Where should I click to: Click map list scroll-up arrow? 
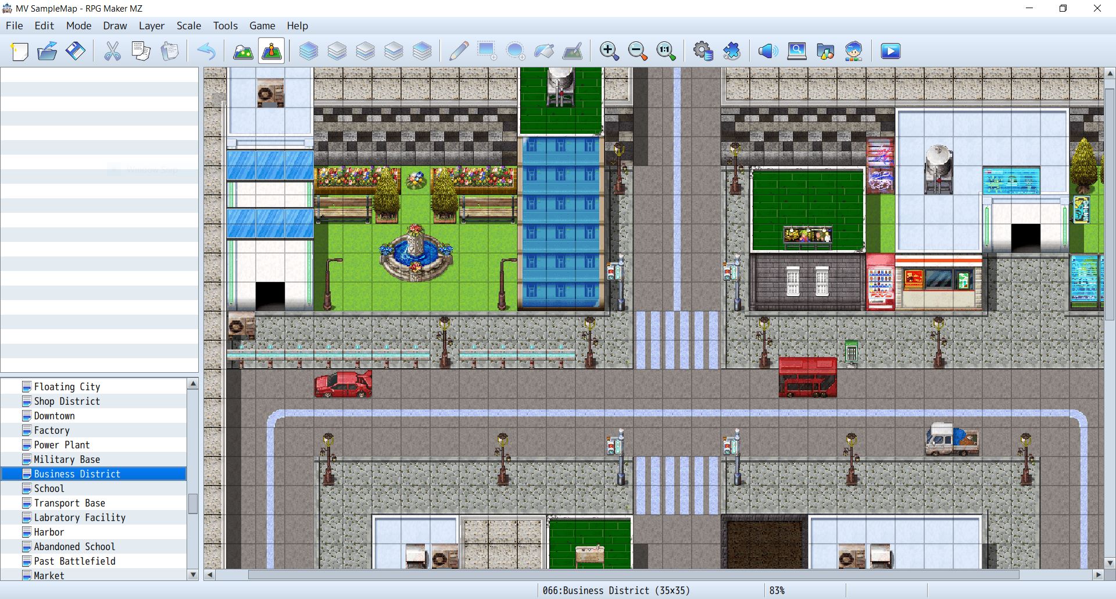(x=193, y=383)
